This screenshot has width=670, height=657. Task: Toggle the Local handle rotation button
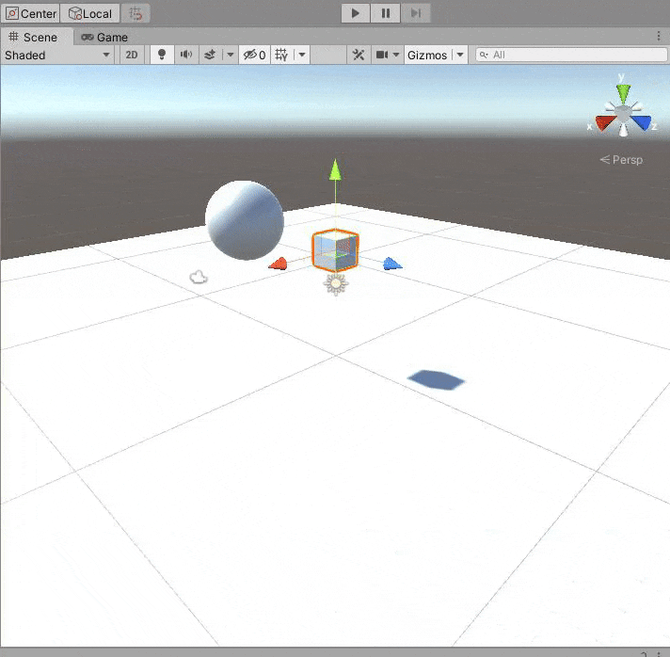(x=89, y=14)
